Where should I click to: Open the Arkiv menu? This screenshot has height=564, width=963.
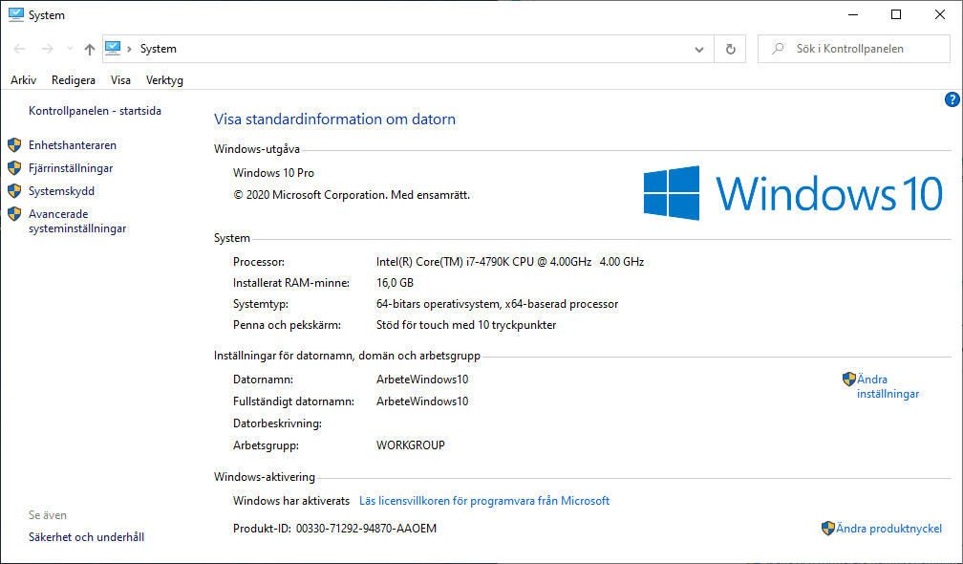23,80
